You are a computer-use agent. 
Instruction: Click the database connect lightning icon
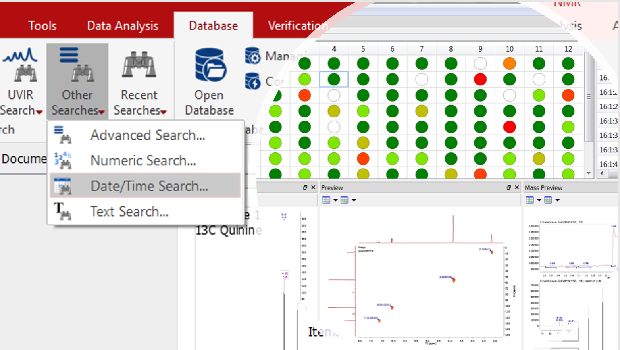pyautogui.click(x=253, y=81)
